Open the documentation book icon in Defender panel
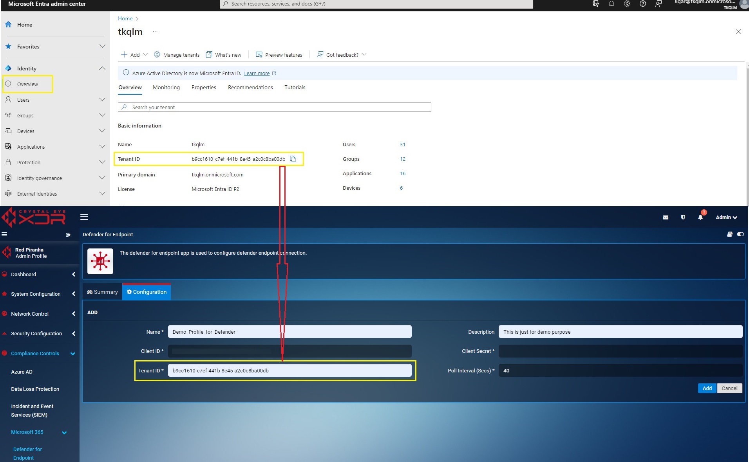The height and width of the screenshot is (462, 749). 729,234
